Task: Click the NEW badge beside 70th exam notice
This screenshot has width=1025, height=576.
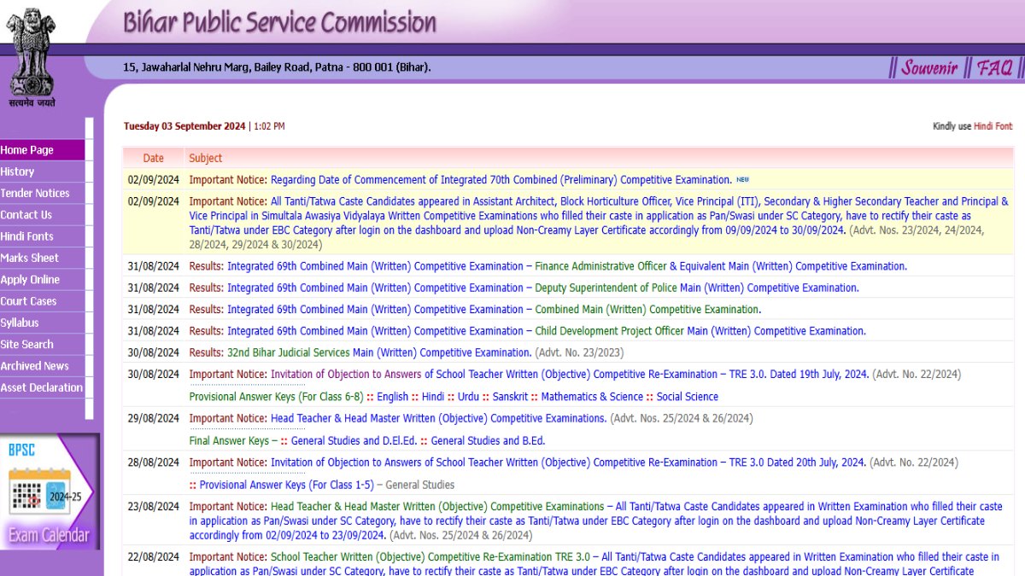Action: tap(742, 180)
